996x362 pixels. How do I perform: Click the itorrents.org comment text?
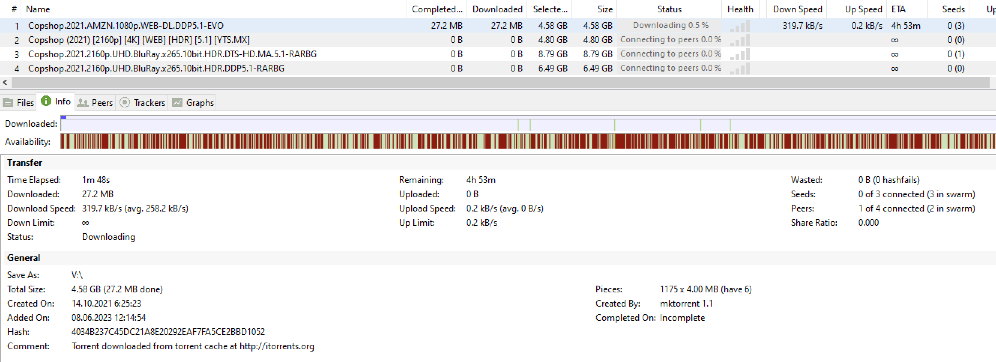[x=193, y=346]
